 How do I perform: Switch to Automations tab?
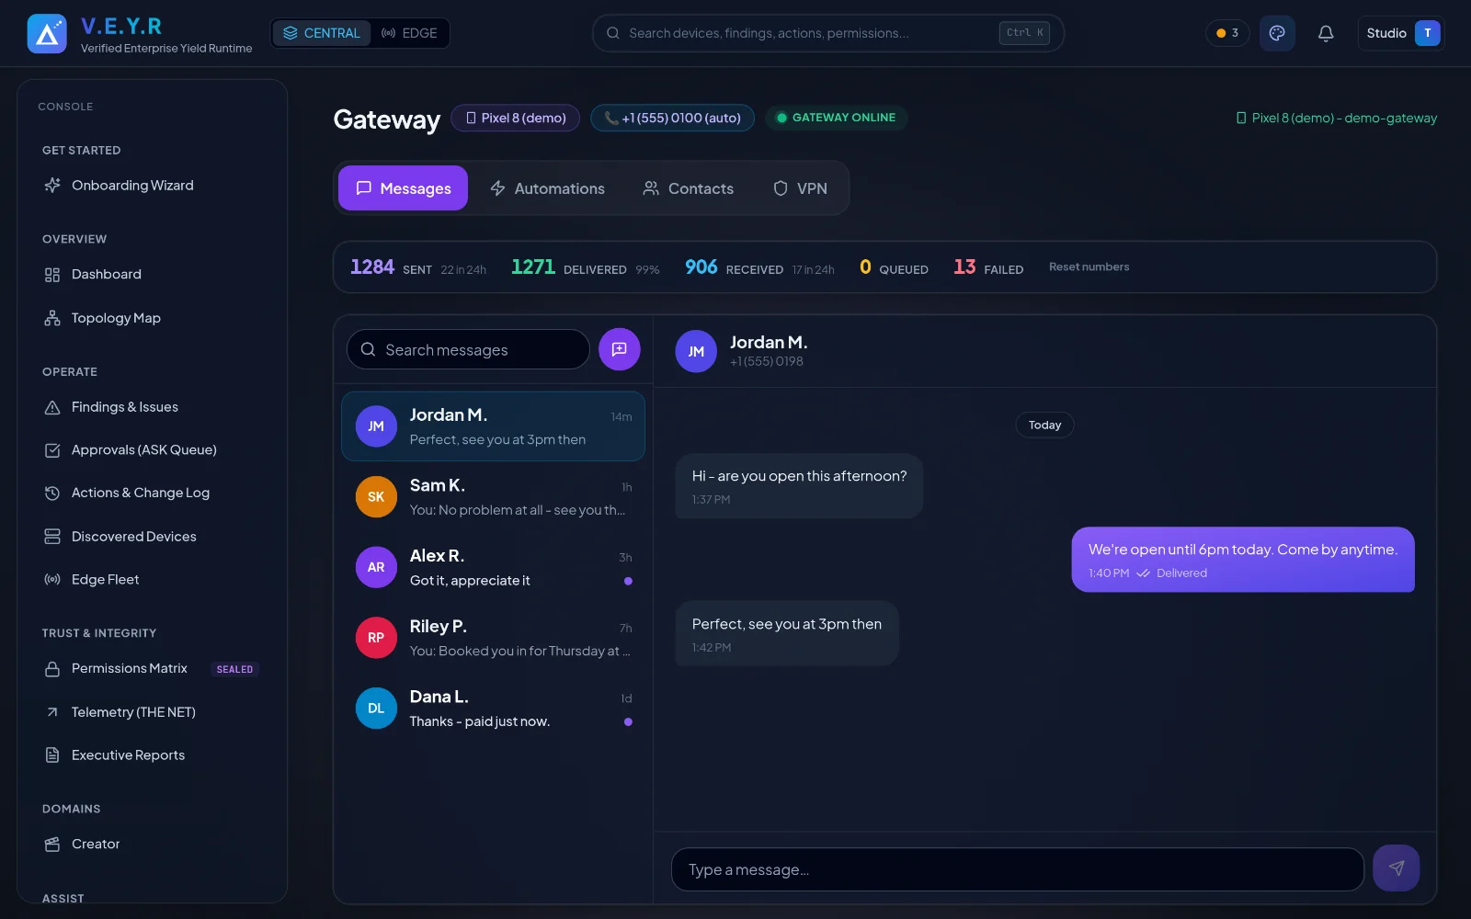(547, 188)
